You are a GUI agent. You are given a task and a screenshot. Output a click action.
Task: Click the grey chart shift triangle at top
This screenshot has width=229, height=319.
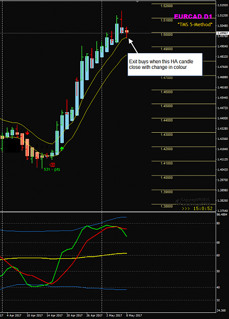138,1
